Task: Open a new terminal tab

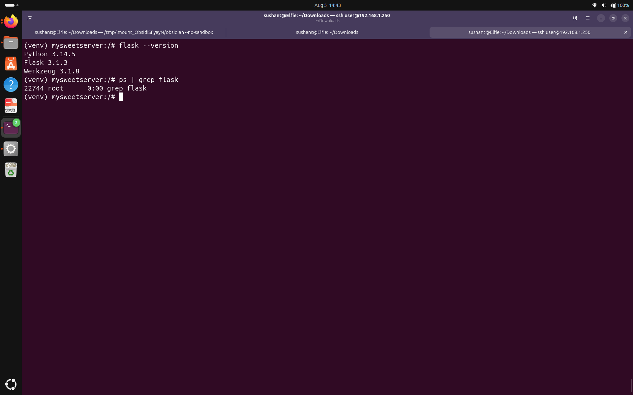Action: [30, 18]
